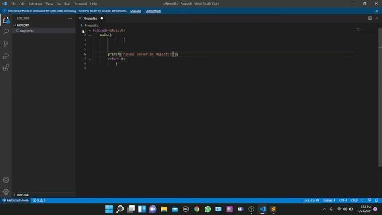
Task: Click the #include<stdio.h> line
Action: [x=109, y=30]
